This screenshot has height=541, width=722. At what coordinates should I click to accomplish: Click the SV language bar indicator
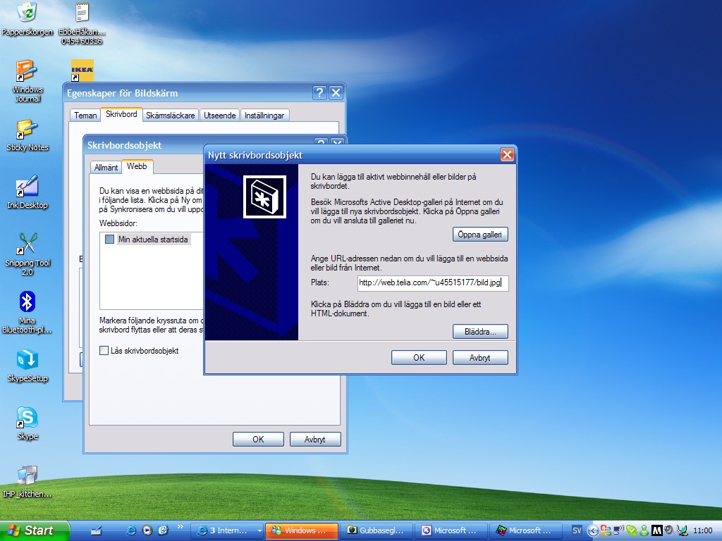click(577, 530)
